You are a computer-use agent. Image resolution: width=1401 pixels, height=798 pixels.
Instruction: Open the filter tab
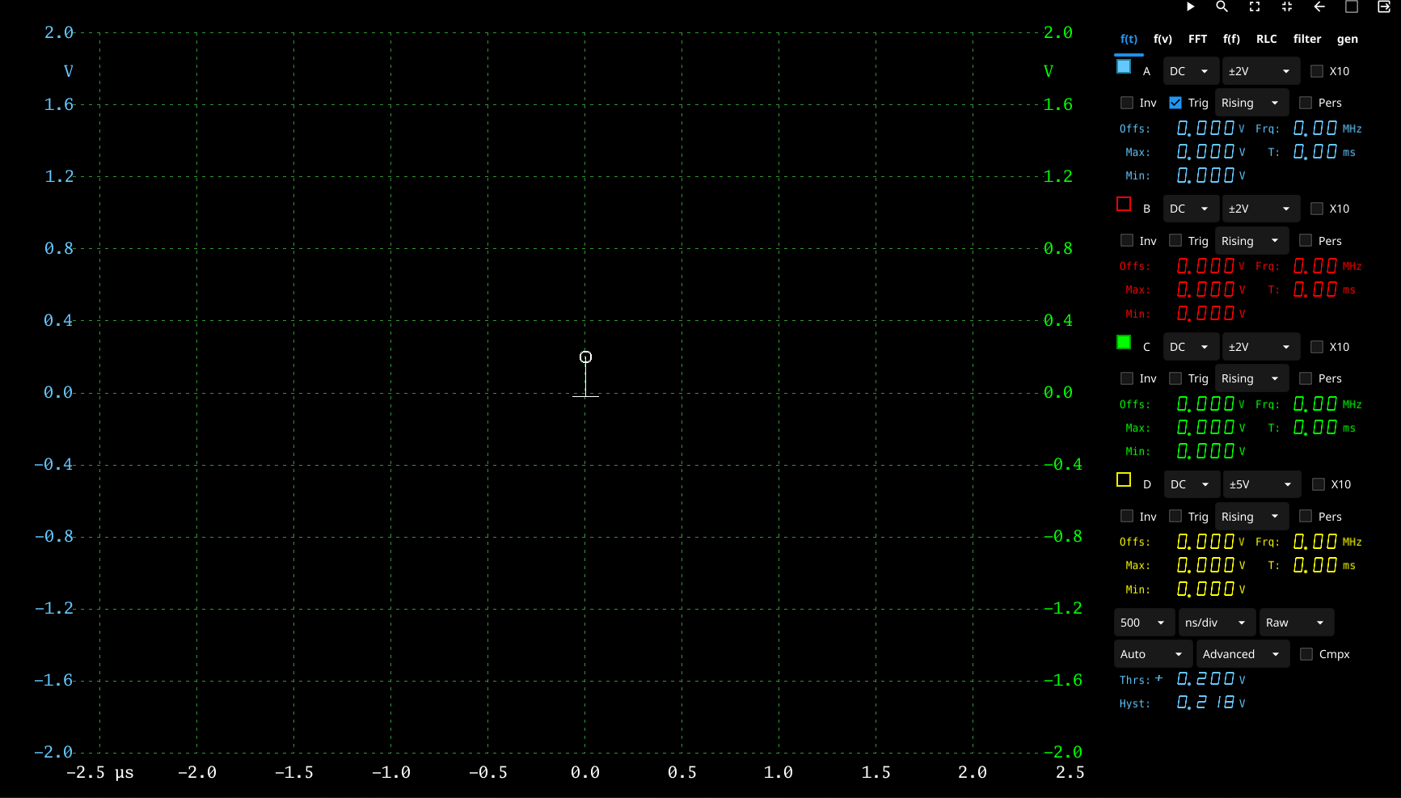click(x=1307, y=39)
